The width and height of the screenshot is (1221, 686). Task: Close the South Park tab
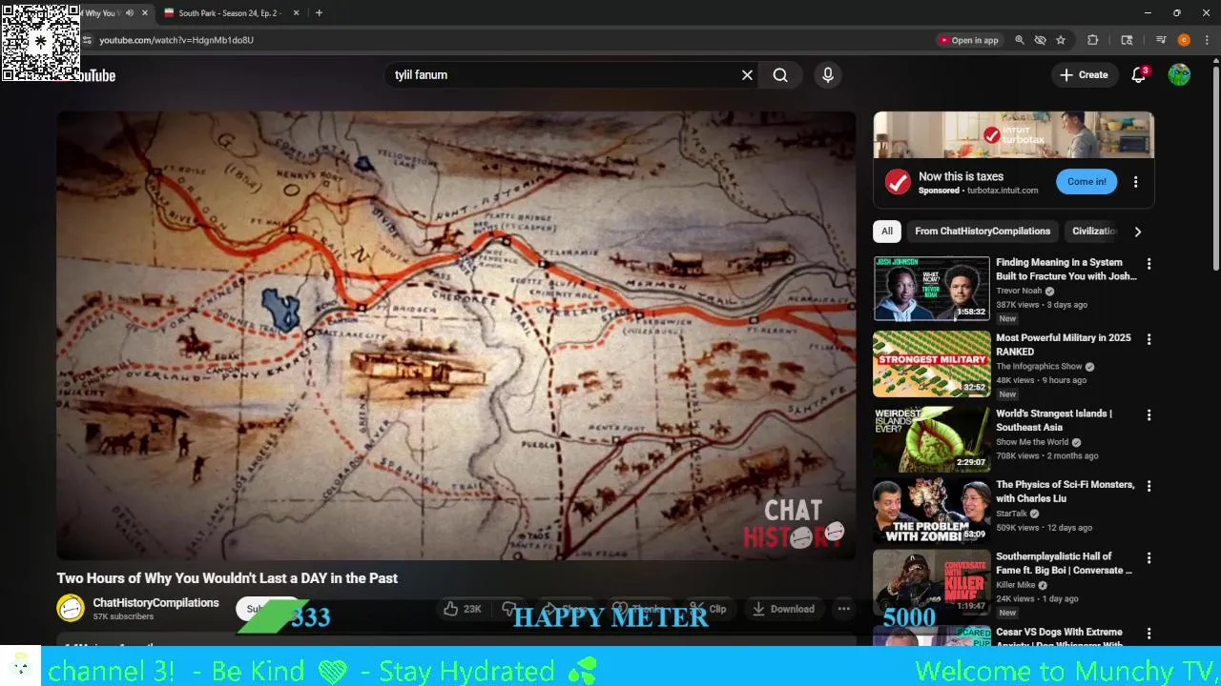click(296, 13)
